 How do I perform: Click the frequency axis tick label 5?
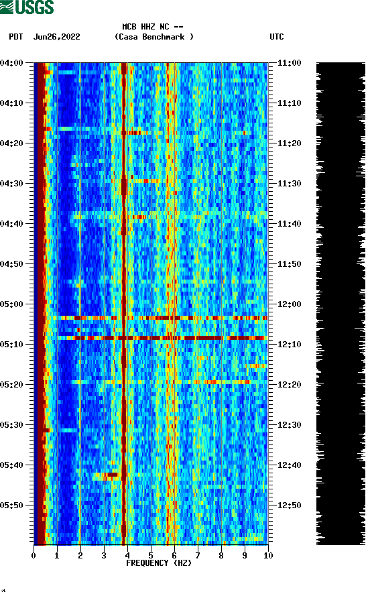pyautogui.click(x=151, y=556)
